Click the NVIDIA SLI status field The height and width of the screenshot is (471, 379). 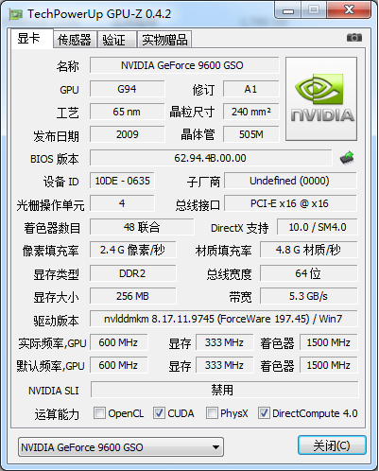coord(224,390)
